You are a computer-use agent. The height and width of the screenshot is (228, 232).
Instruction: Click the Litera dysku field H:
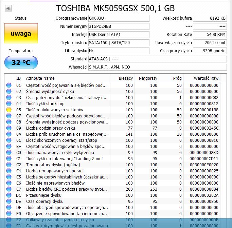coord(119,51)
